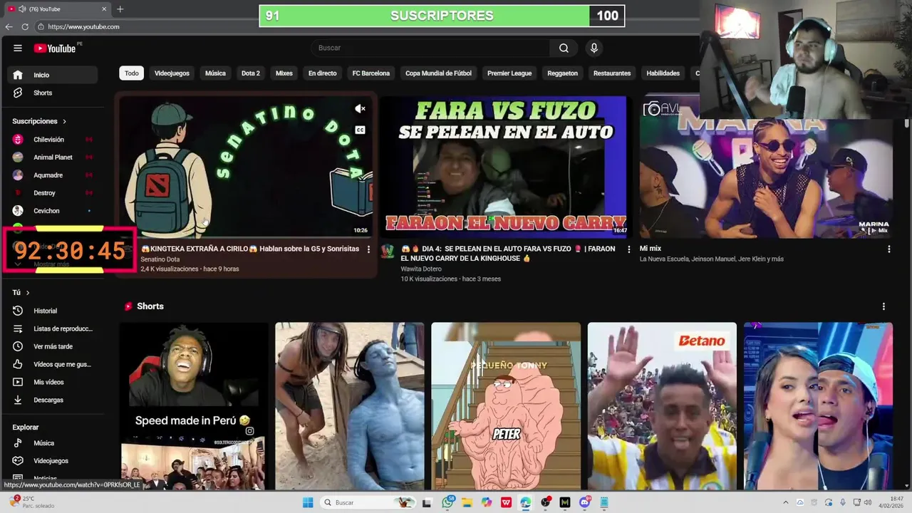Reload the page with refresh button
912x513 pixels.
(25, 26)
